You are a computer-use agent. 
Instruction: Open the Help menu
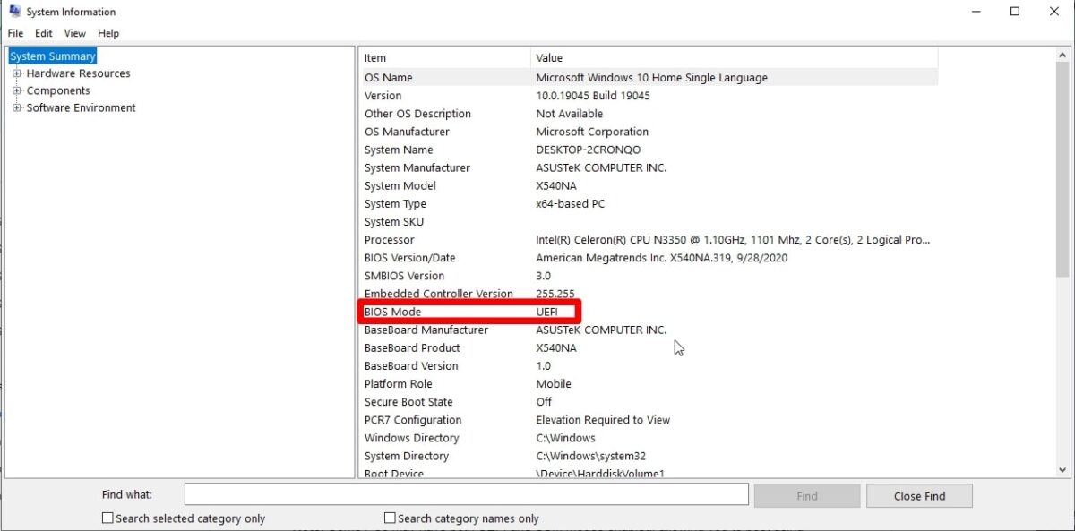[x=108, y=33]
